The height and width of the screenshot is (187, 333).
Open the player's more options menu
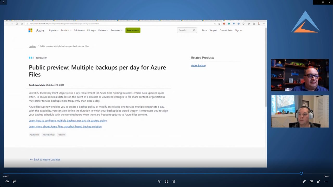pos(326,181)
